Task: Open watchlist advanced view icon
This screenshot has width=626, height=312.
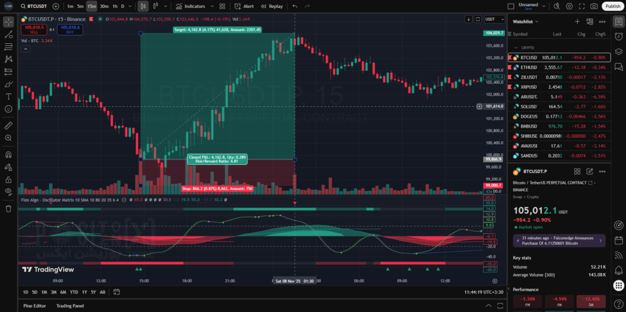Action: 590,21
